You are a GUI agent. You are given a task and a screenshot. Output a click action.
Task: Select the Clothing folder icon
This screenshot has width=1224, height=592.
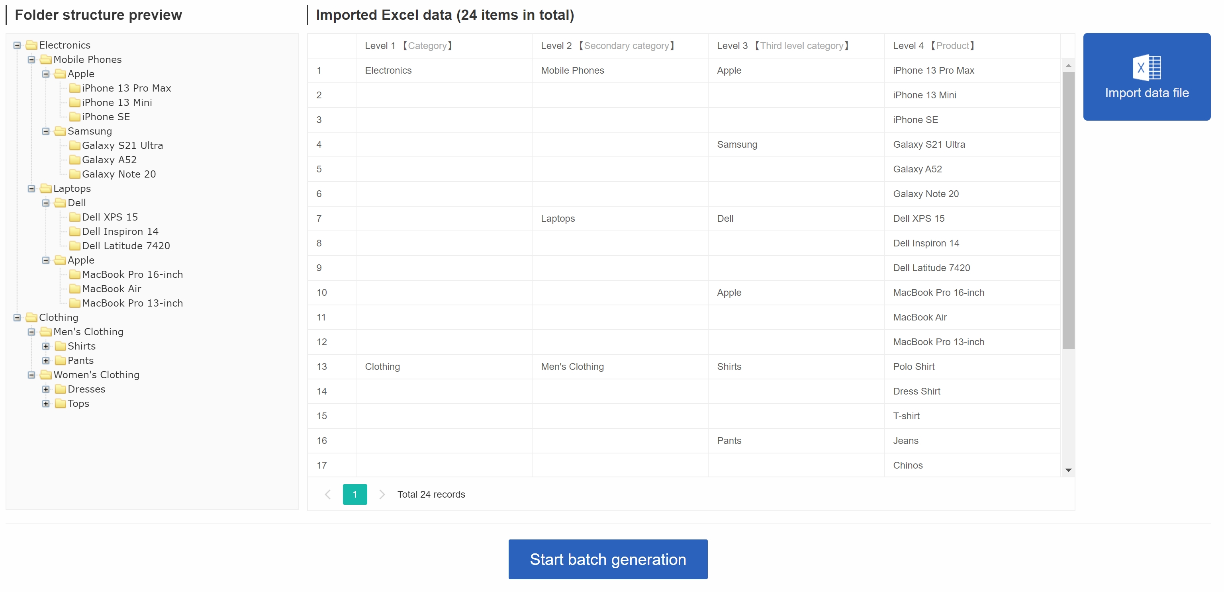[31, 317]
